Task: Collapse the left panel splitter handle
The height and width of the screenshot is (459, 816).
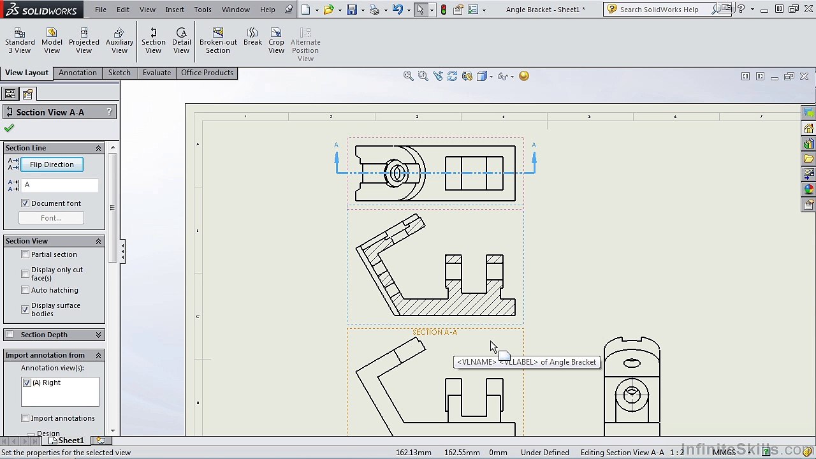Action: coord(122,251)
